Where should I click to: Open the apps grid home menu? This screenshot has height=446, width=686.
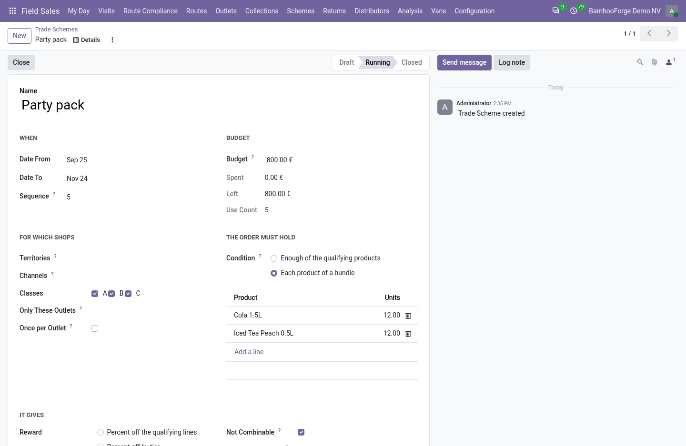point(13,11)
